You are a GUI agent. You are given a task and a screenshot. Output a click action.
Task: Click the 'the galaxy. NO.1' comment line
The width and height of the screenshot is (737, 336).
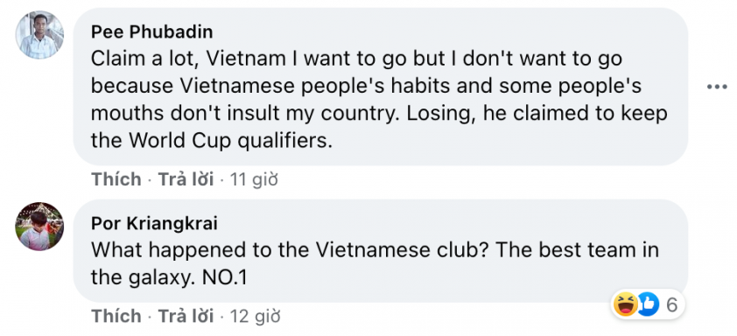click(169, 277)
